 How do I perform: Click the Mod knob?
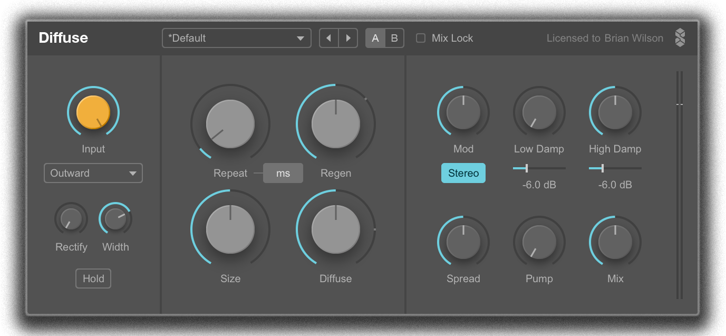coord(463,112)
